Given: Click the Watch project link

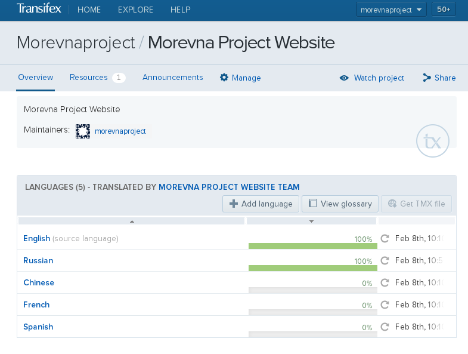Looking at the screenshot, I should coord(379,78).
